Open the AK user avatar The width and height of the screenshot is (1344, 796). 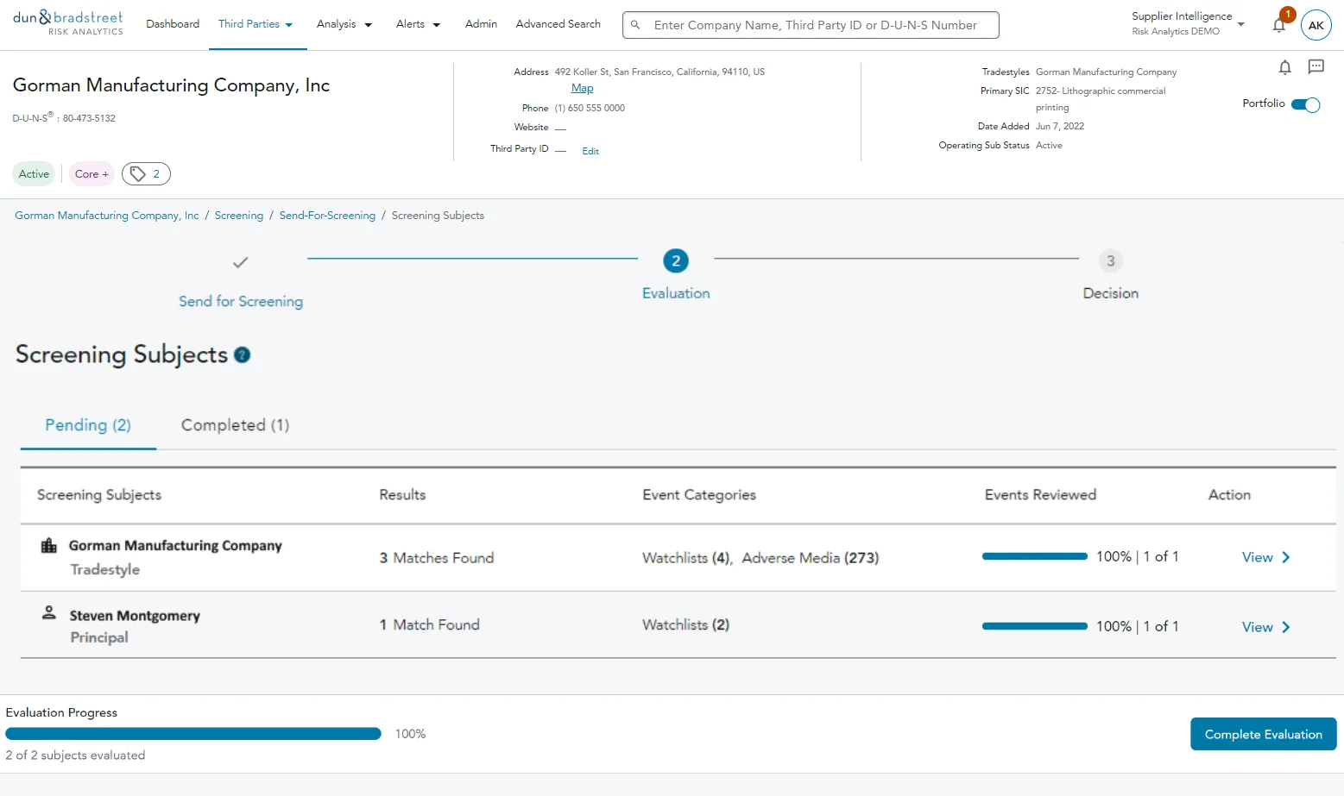[1316, 25]
